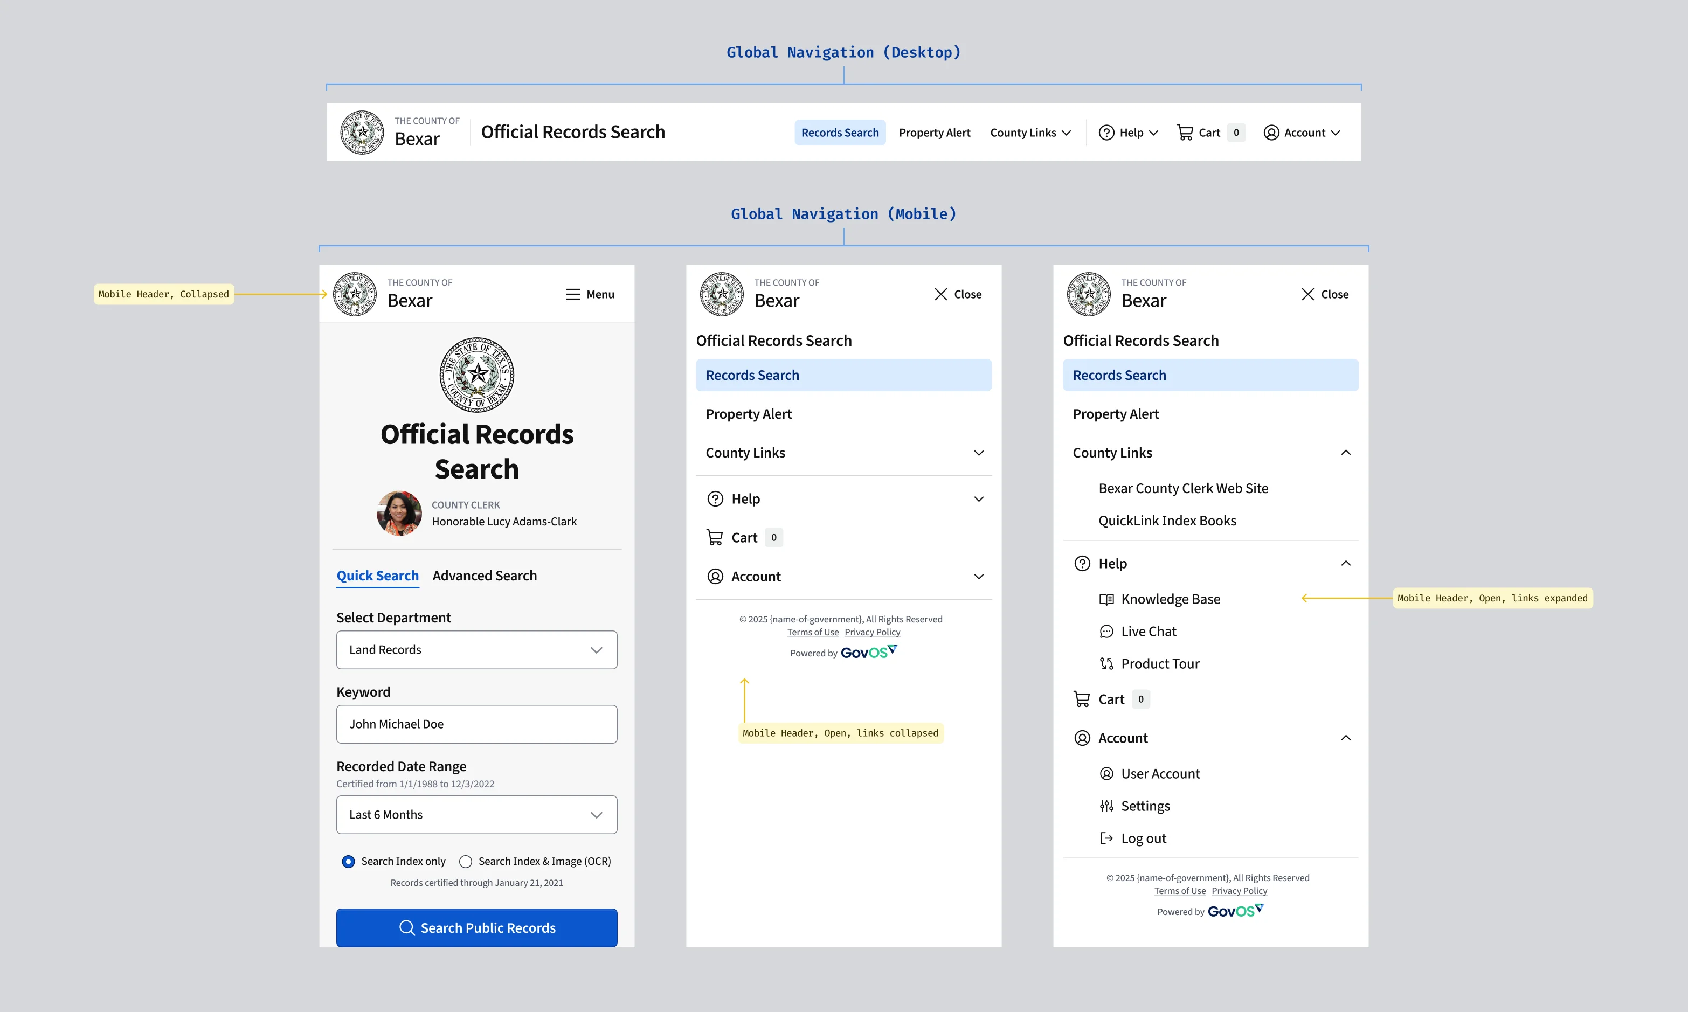
Task: Open the hamburger Menu in collapsed mobile header
Action: 573,294
